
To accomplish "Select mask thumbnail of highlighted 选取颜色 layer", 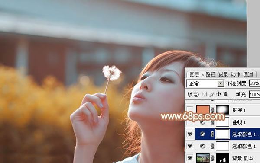I will point(223,134).
